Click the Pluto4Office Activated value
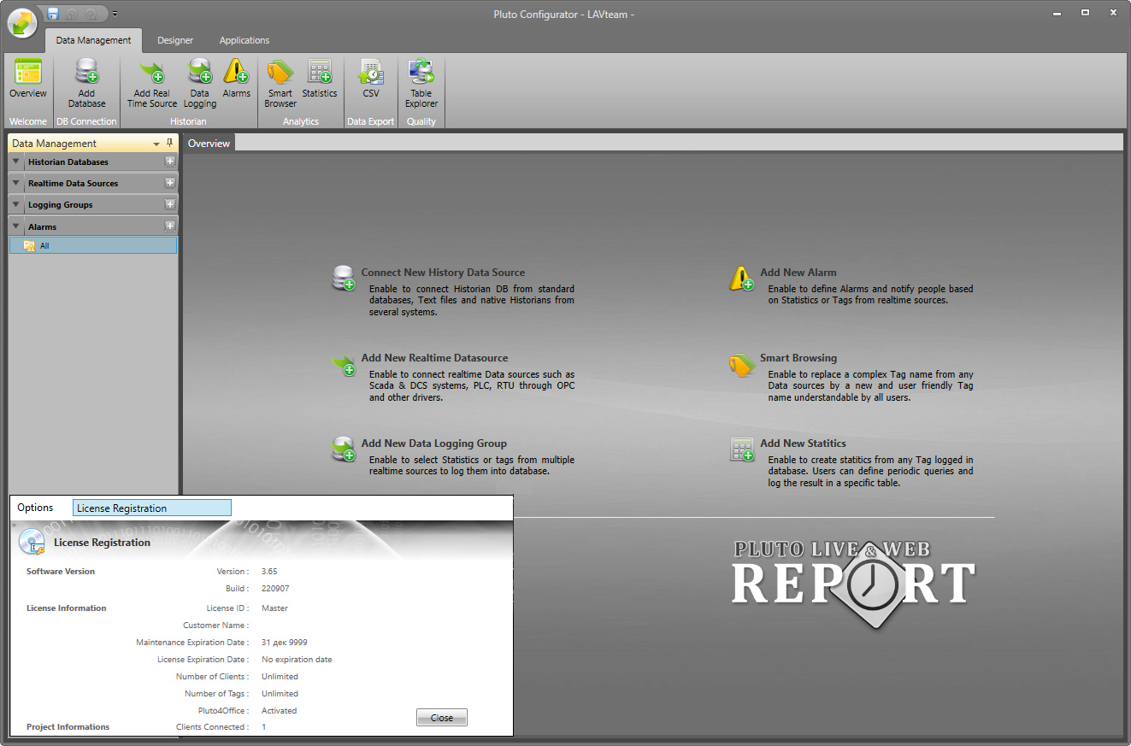Screen dimensions: 1131x746 point(279,711)
